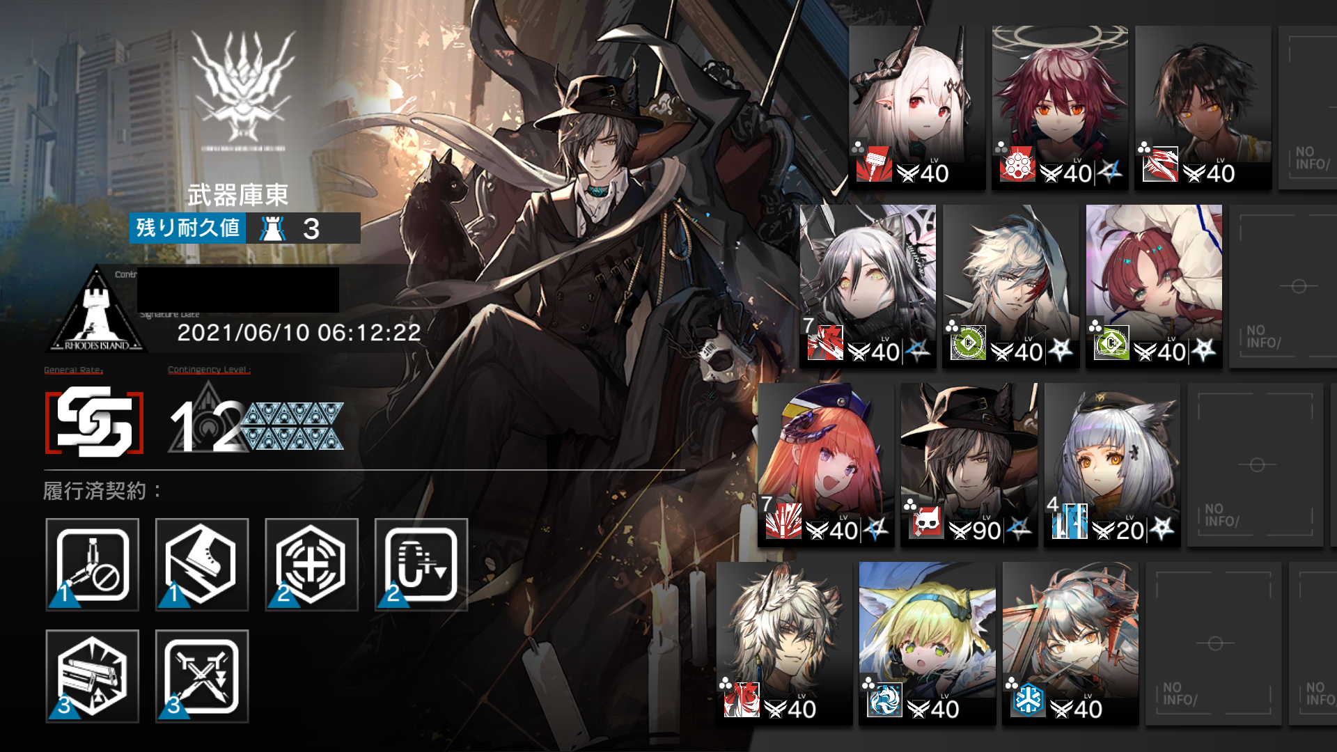Click the empty NO INFO slot in third row
Screen dimensions: 1337x752
pos(1256,464)
